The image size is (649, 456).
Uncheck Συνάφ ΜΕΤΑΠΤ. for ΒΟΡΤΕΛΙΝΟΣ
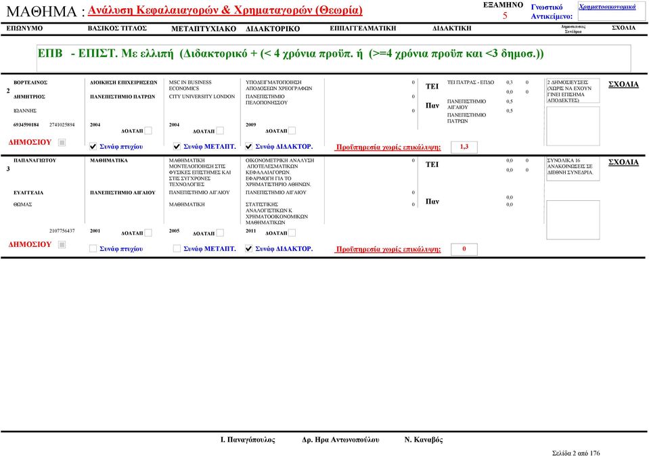point(177,147)
